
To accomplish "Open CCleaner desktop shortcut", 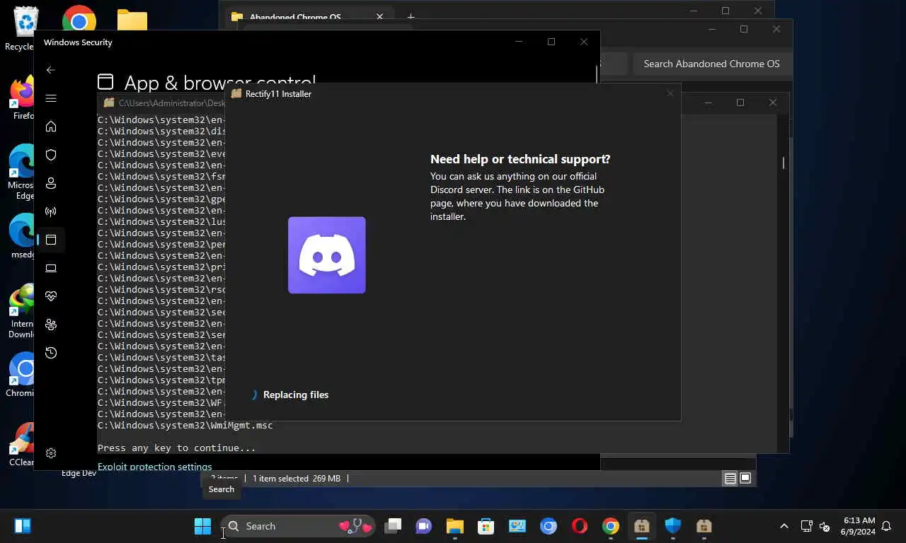I will (x=23, y=444).
